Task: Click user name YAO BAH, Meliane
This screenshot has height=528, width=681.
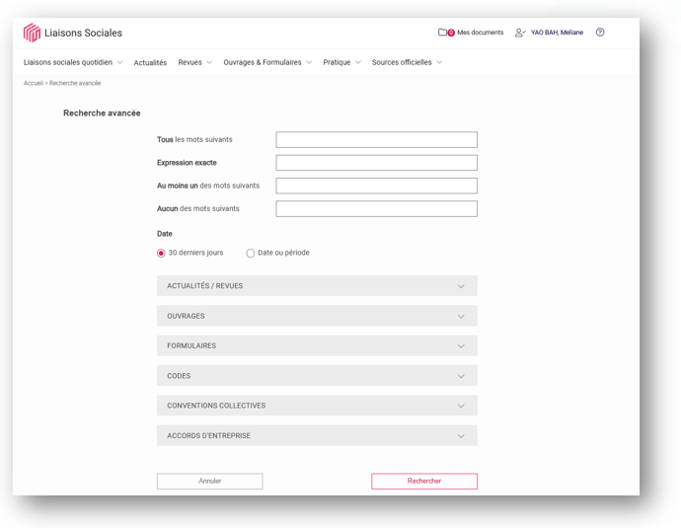Action: click(557, 33)
